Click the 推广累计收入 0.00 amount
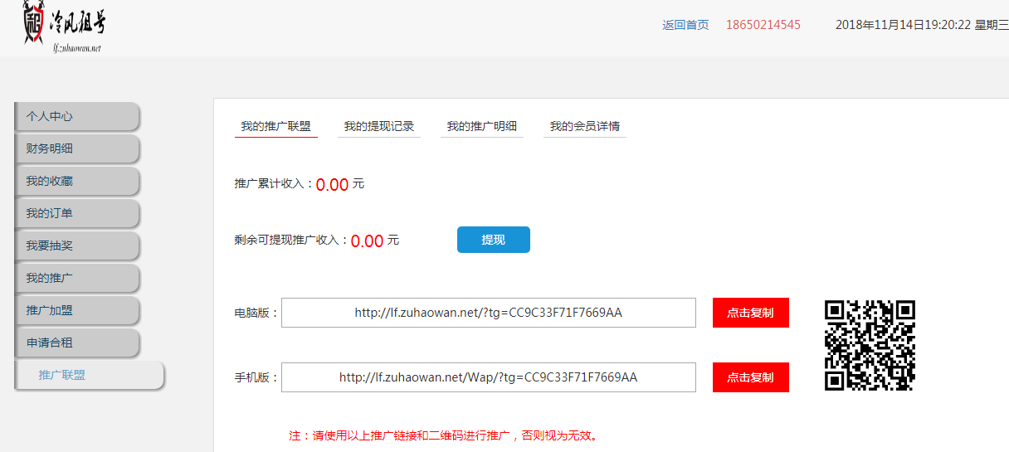 [333, 185]
